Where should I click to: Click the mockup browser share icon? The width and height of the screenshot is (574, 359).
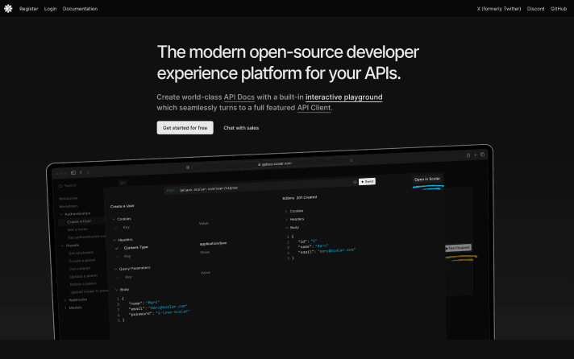pos(468,155)
